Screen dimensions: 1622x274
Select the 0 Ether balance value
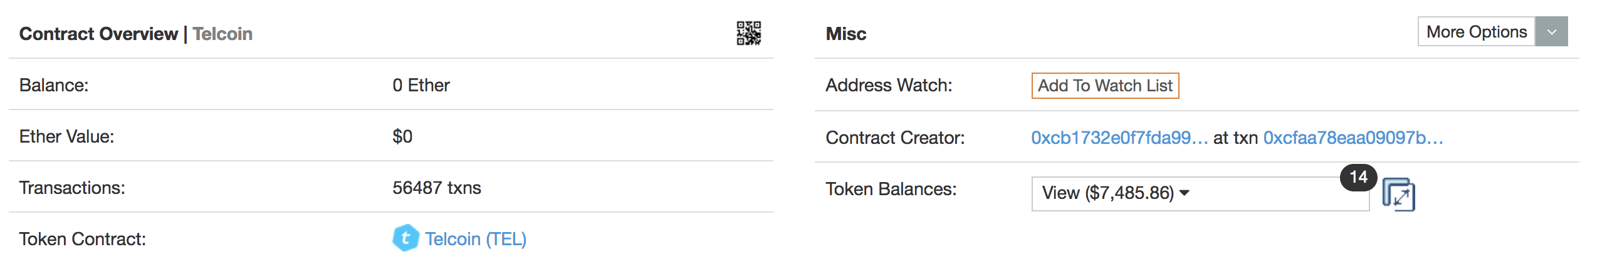421,85
